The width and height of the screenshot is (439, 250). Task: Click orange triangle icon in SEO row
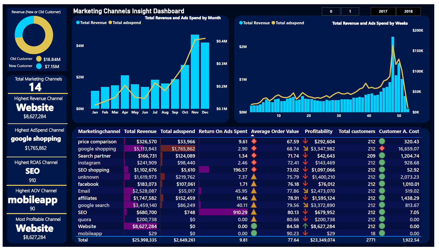[254, 212]
